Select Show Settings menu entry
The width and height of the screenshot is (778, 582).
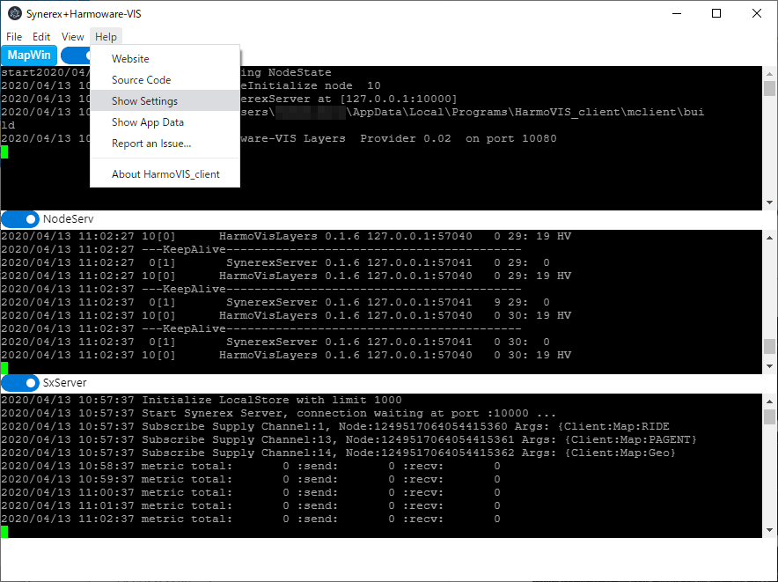(x=165, y=100)
